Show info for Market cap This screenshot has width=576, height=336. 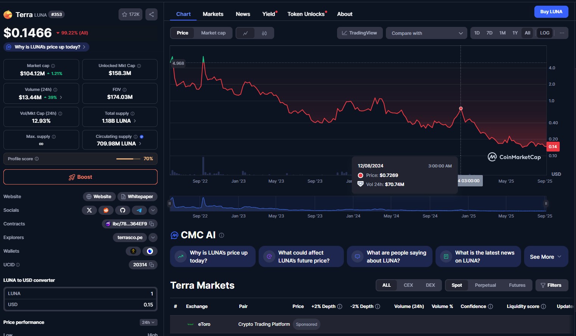(x=53, y=66)
